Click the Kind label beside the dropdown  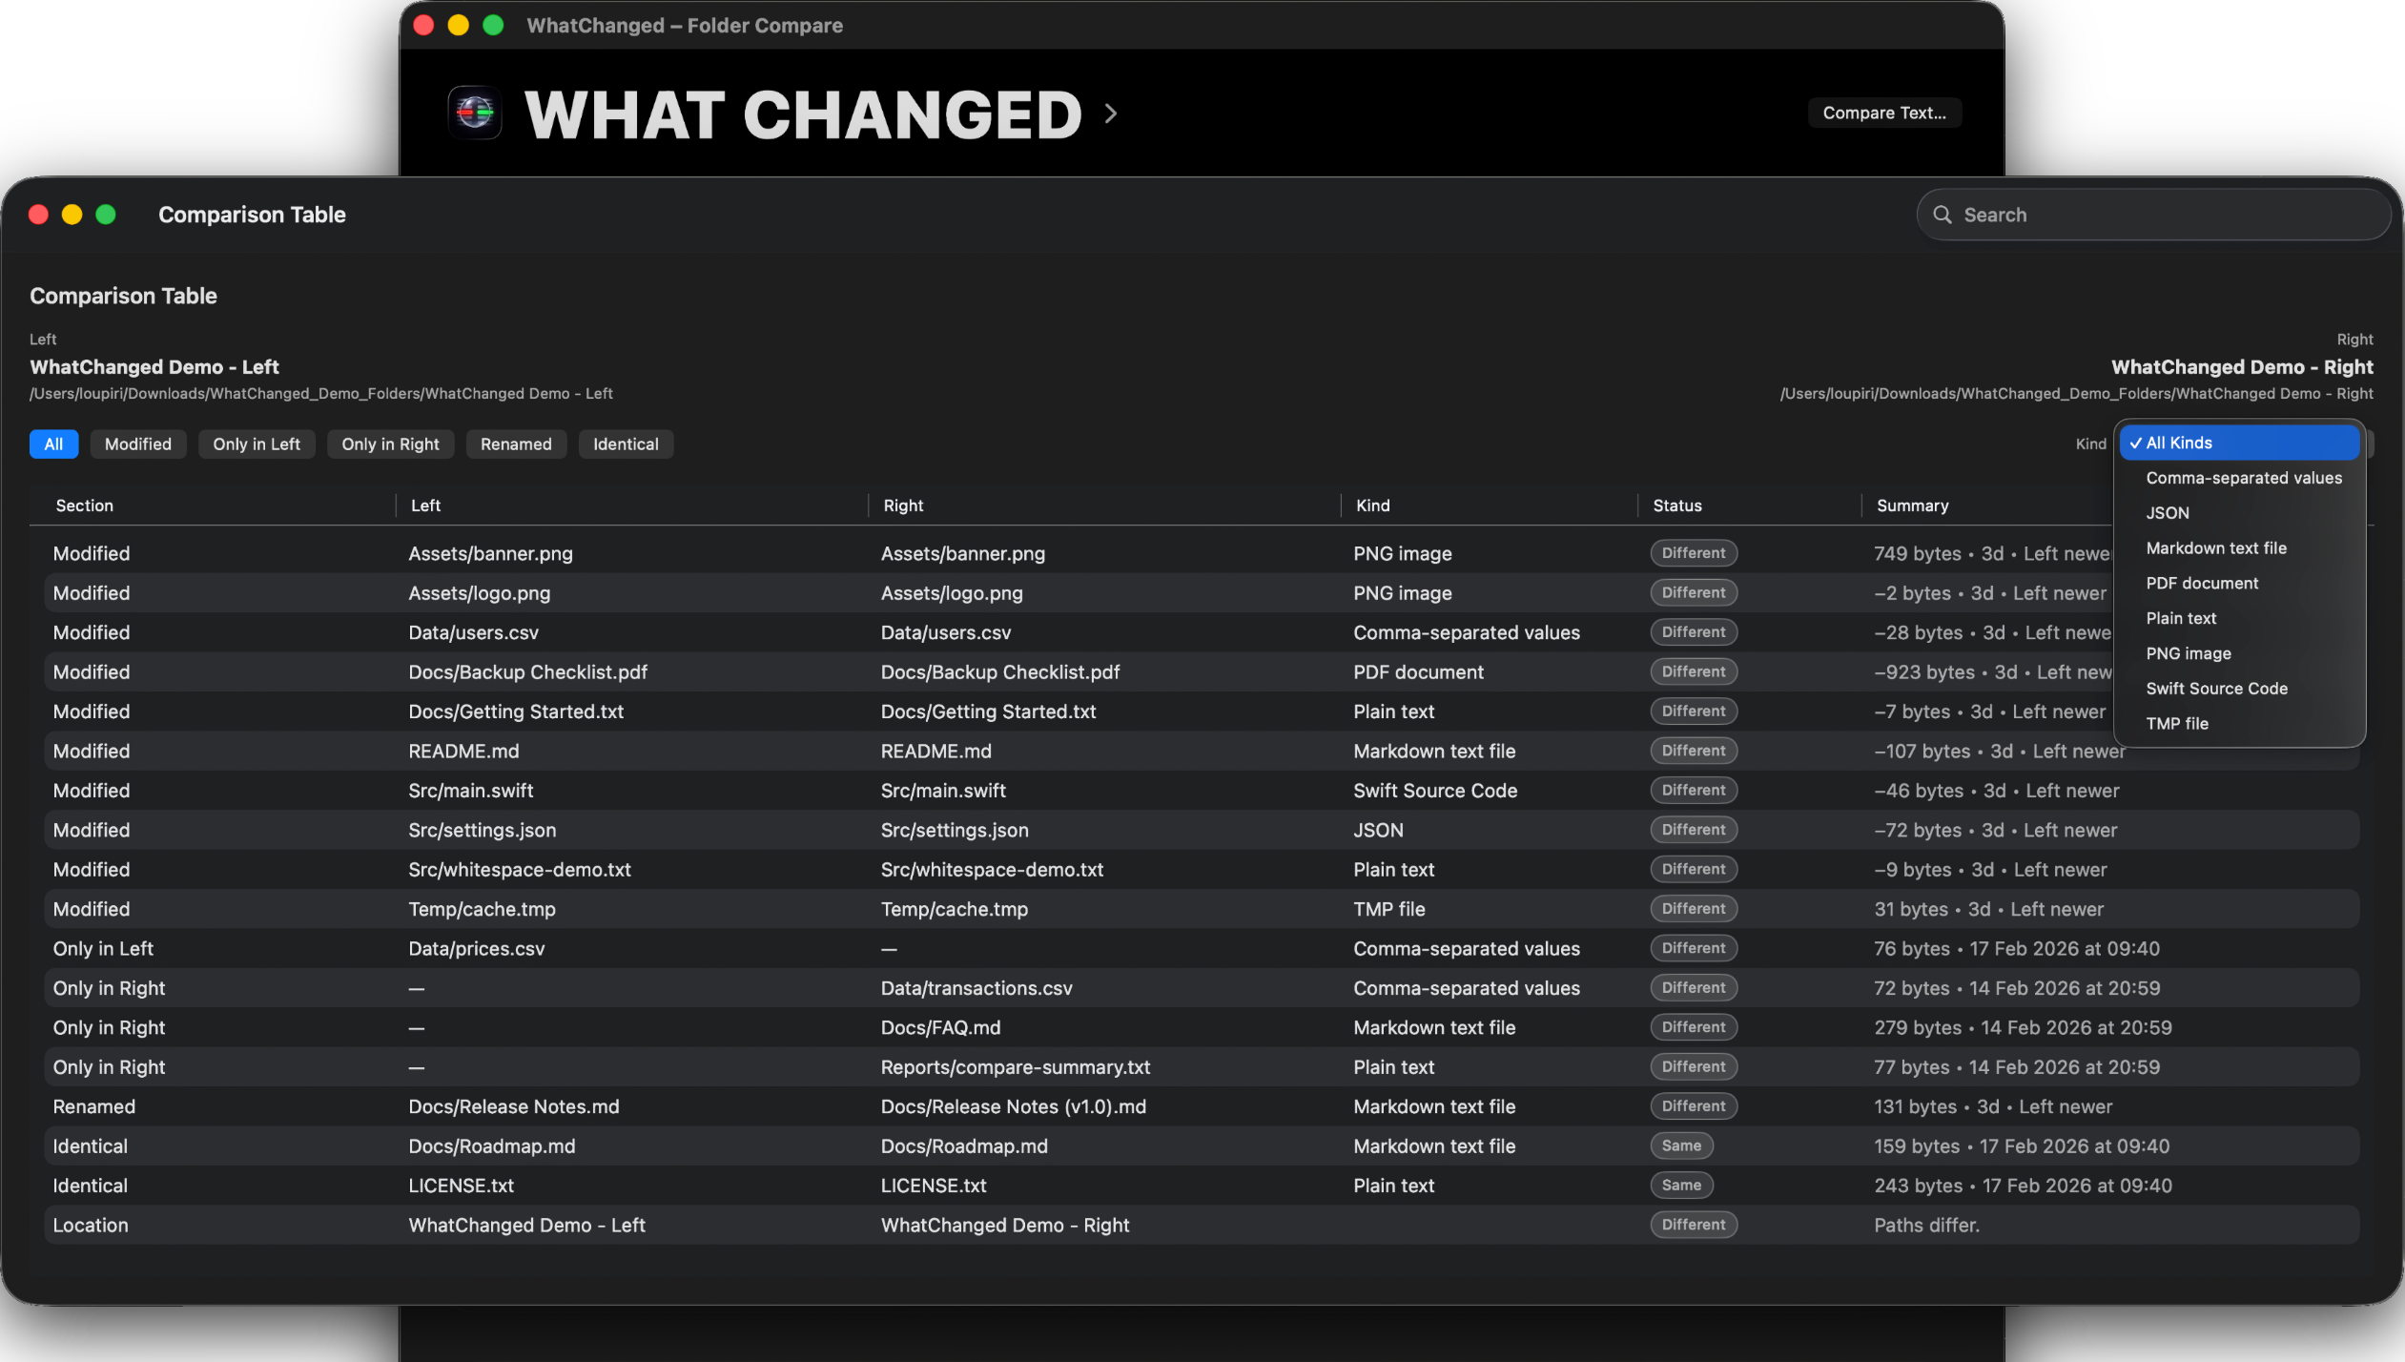click(x=2090, y=444)
